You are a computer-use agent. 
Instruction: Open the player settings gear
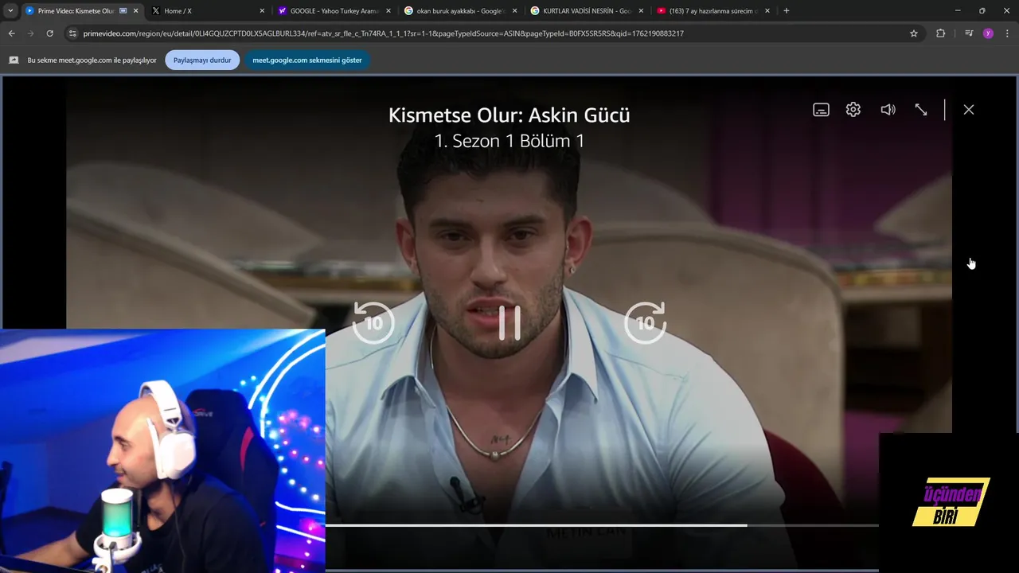coord(853,110)
